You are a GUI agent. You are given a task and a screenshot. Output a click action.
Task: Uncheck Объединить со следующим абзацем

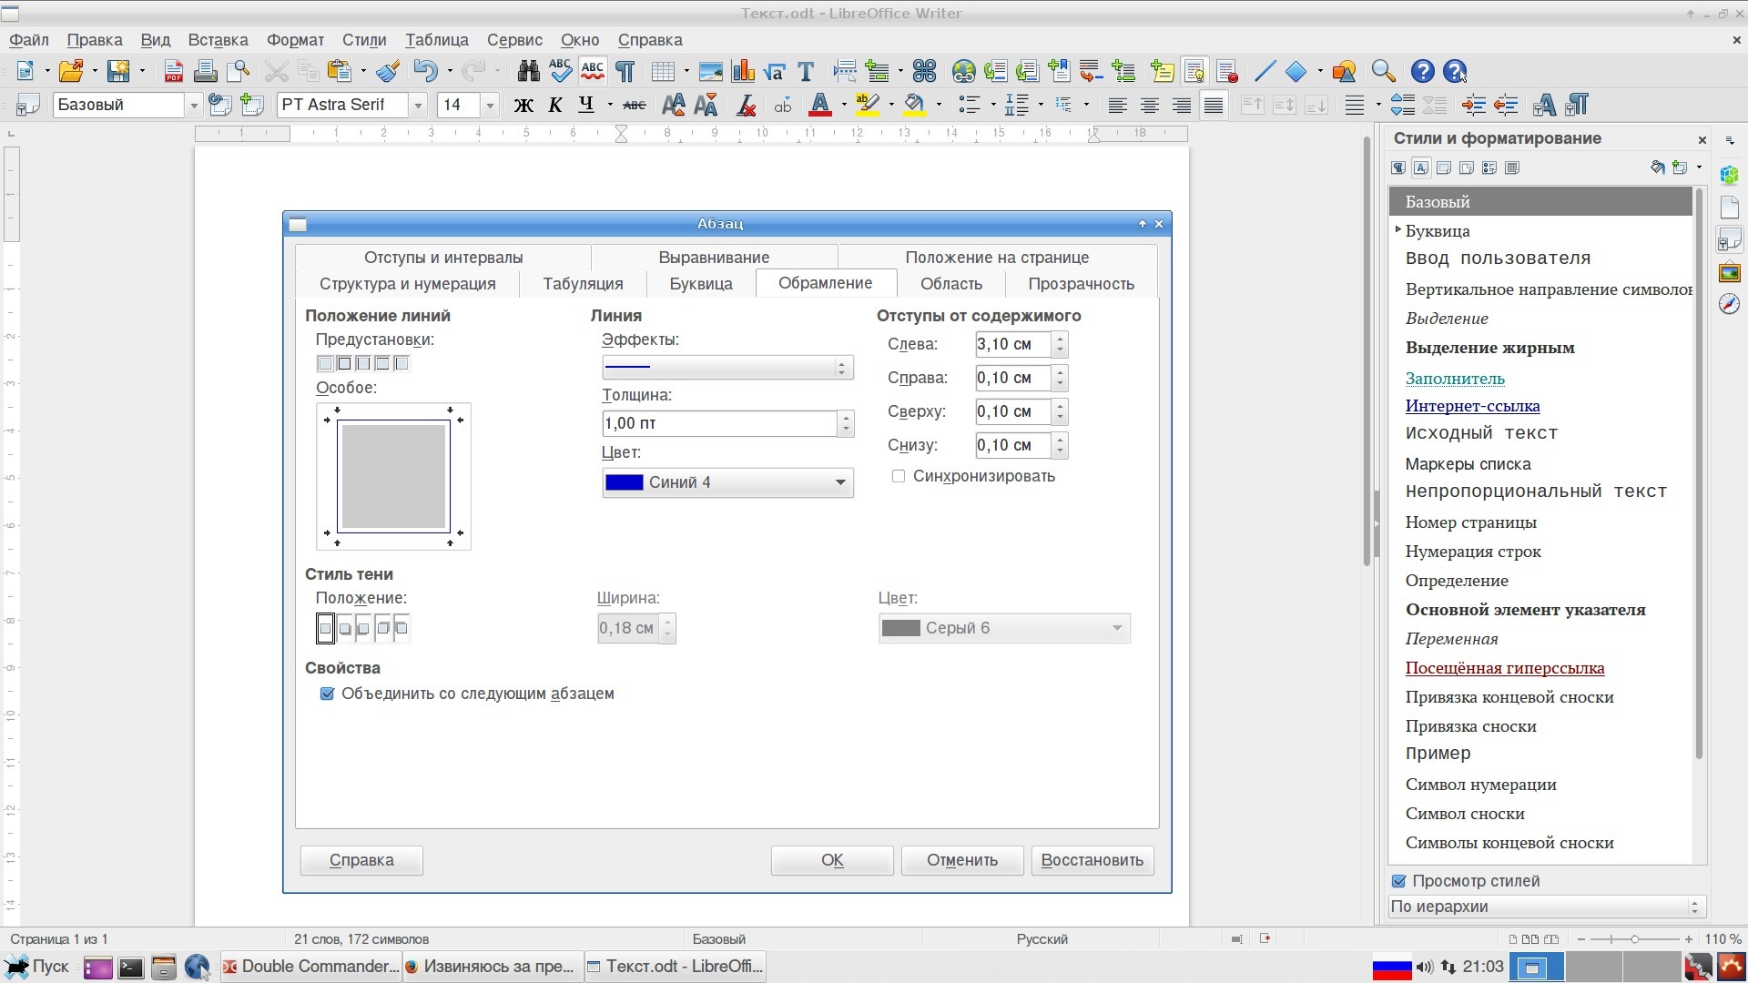coord(327,694)
